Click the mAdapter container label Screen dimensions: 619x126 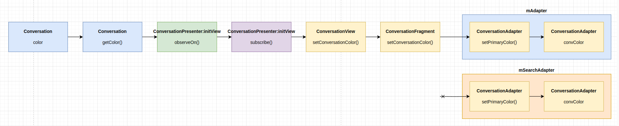pos(536,11)
